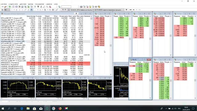Select the hand pan tool
197x111 pixels.
click(31, 10)
